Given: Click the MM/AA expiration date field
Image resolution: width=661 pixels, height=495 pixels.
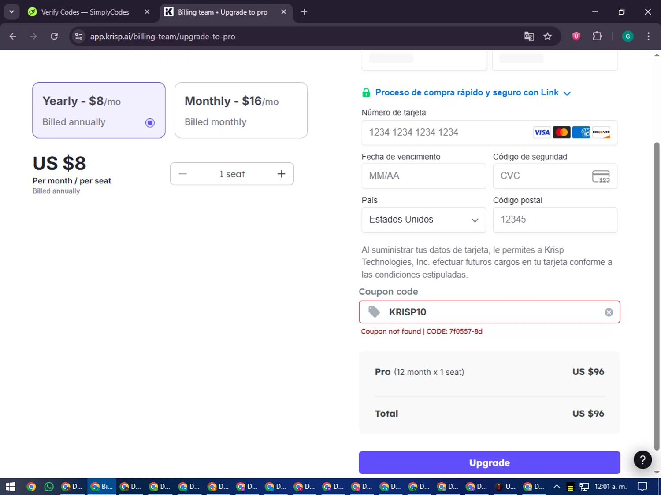Looking at the screenshot, I should pyautogui.click(x=423, y=176).
